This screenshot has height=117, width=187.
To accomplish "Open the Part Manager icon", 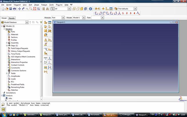I will pyautogui.click(x=49, y=22).
